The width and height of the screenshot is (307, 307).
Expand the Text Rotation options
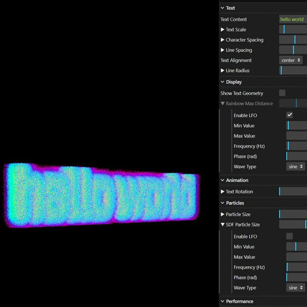222,192
